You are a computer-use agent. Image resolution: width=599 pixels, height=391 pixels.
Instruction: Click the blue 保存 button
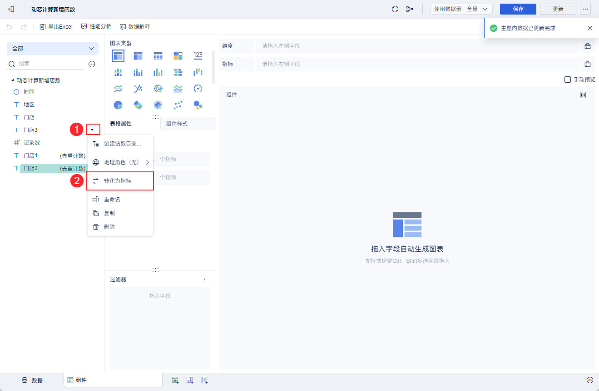tap(518, 9)
